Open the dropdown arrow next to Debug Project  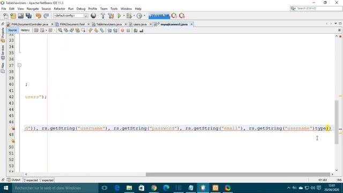134,16
